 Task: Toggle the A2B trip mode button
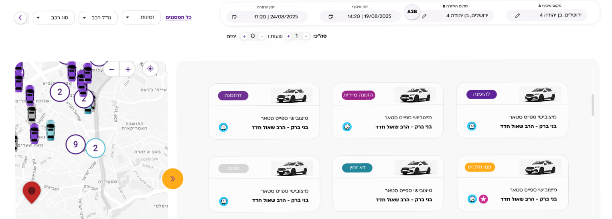[x=412, y=12]
